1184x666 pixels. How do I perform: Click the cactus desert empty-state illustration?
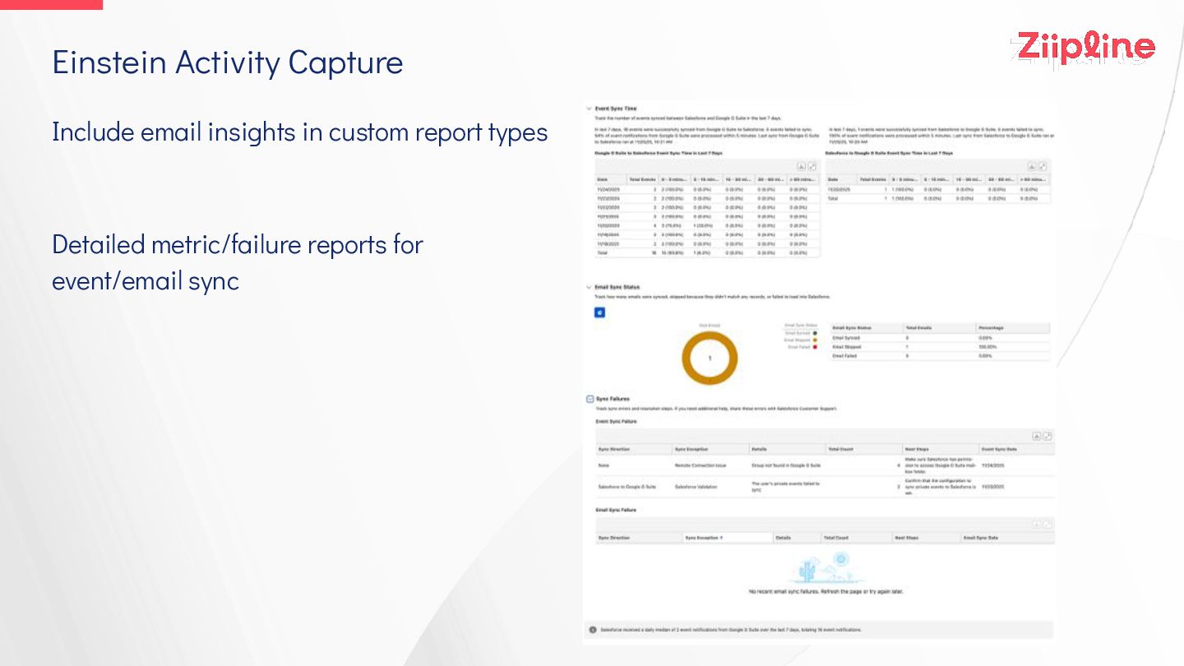click(x=826, y=568)
